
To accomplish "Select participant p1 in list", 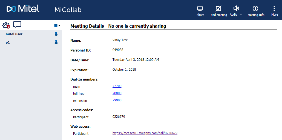I will (x=8, y=42).
